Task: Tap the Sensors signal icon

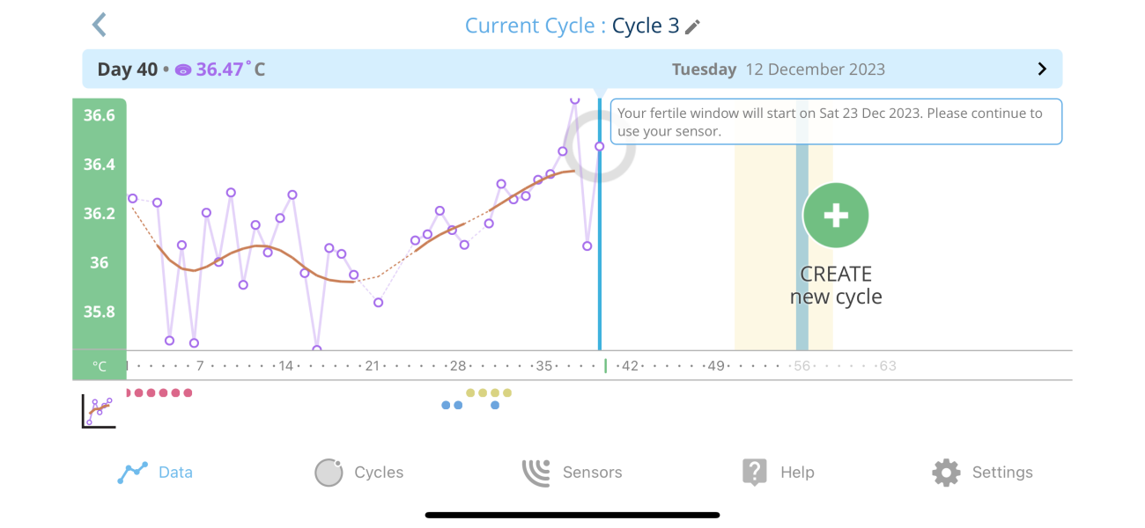Action: coord(537,472)
